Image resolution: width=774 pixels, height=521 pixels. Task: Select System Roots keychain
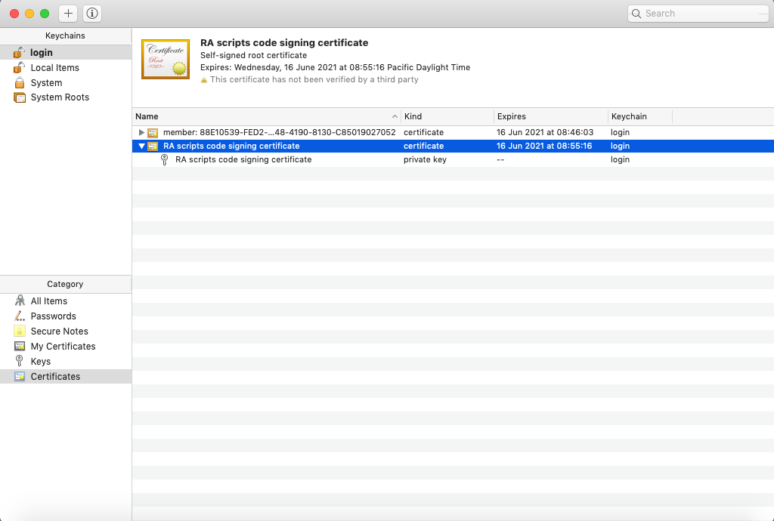60,97
